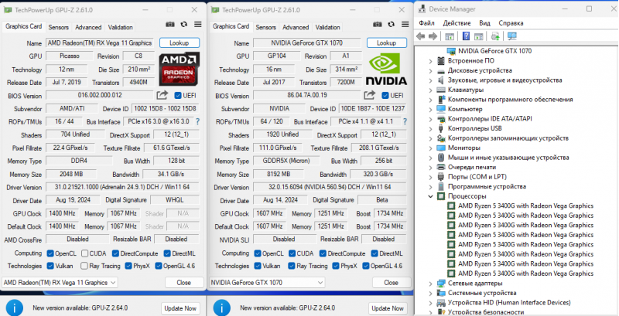Click the Back arrow in Device Manager toolbar

pos(421,36)
